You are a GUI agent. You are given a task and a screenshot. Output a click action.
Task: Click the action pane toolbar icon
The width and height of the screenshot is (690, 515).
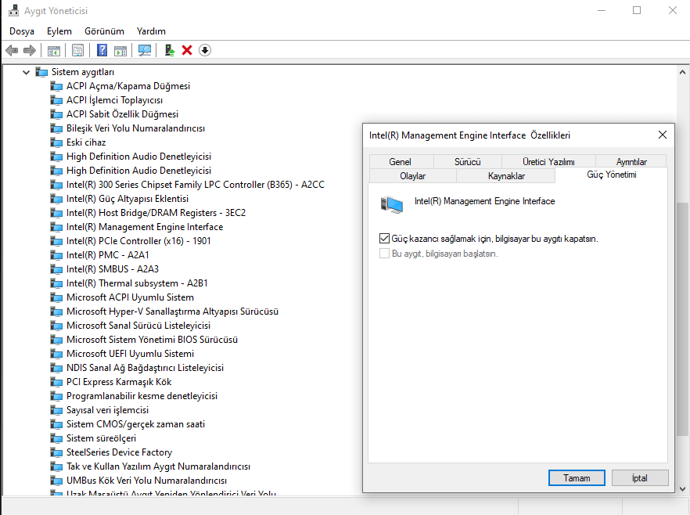click(x=120, y=51)
